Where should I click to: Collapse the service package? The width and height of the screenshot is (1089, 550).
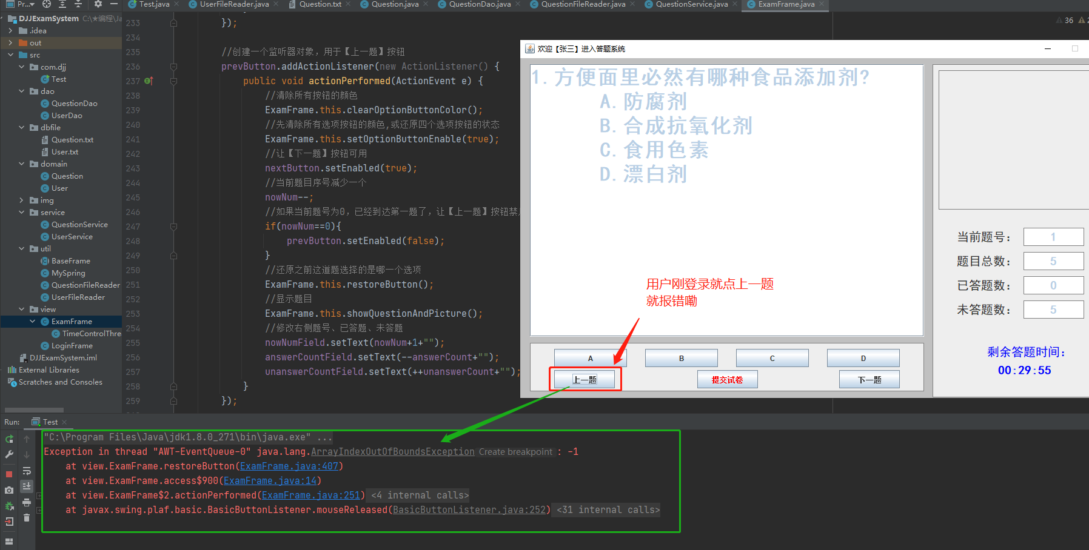(21, 212)
